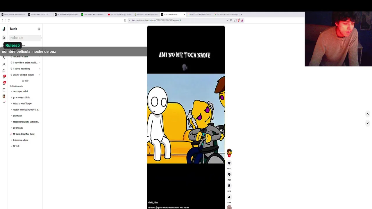The image size is (372, 209).
Task: Remove 'makanaky vs tapir' history entry
Action: click(x=40, y=57)
